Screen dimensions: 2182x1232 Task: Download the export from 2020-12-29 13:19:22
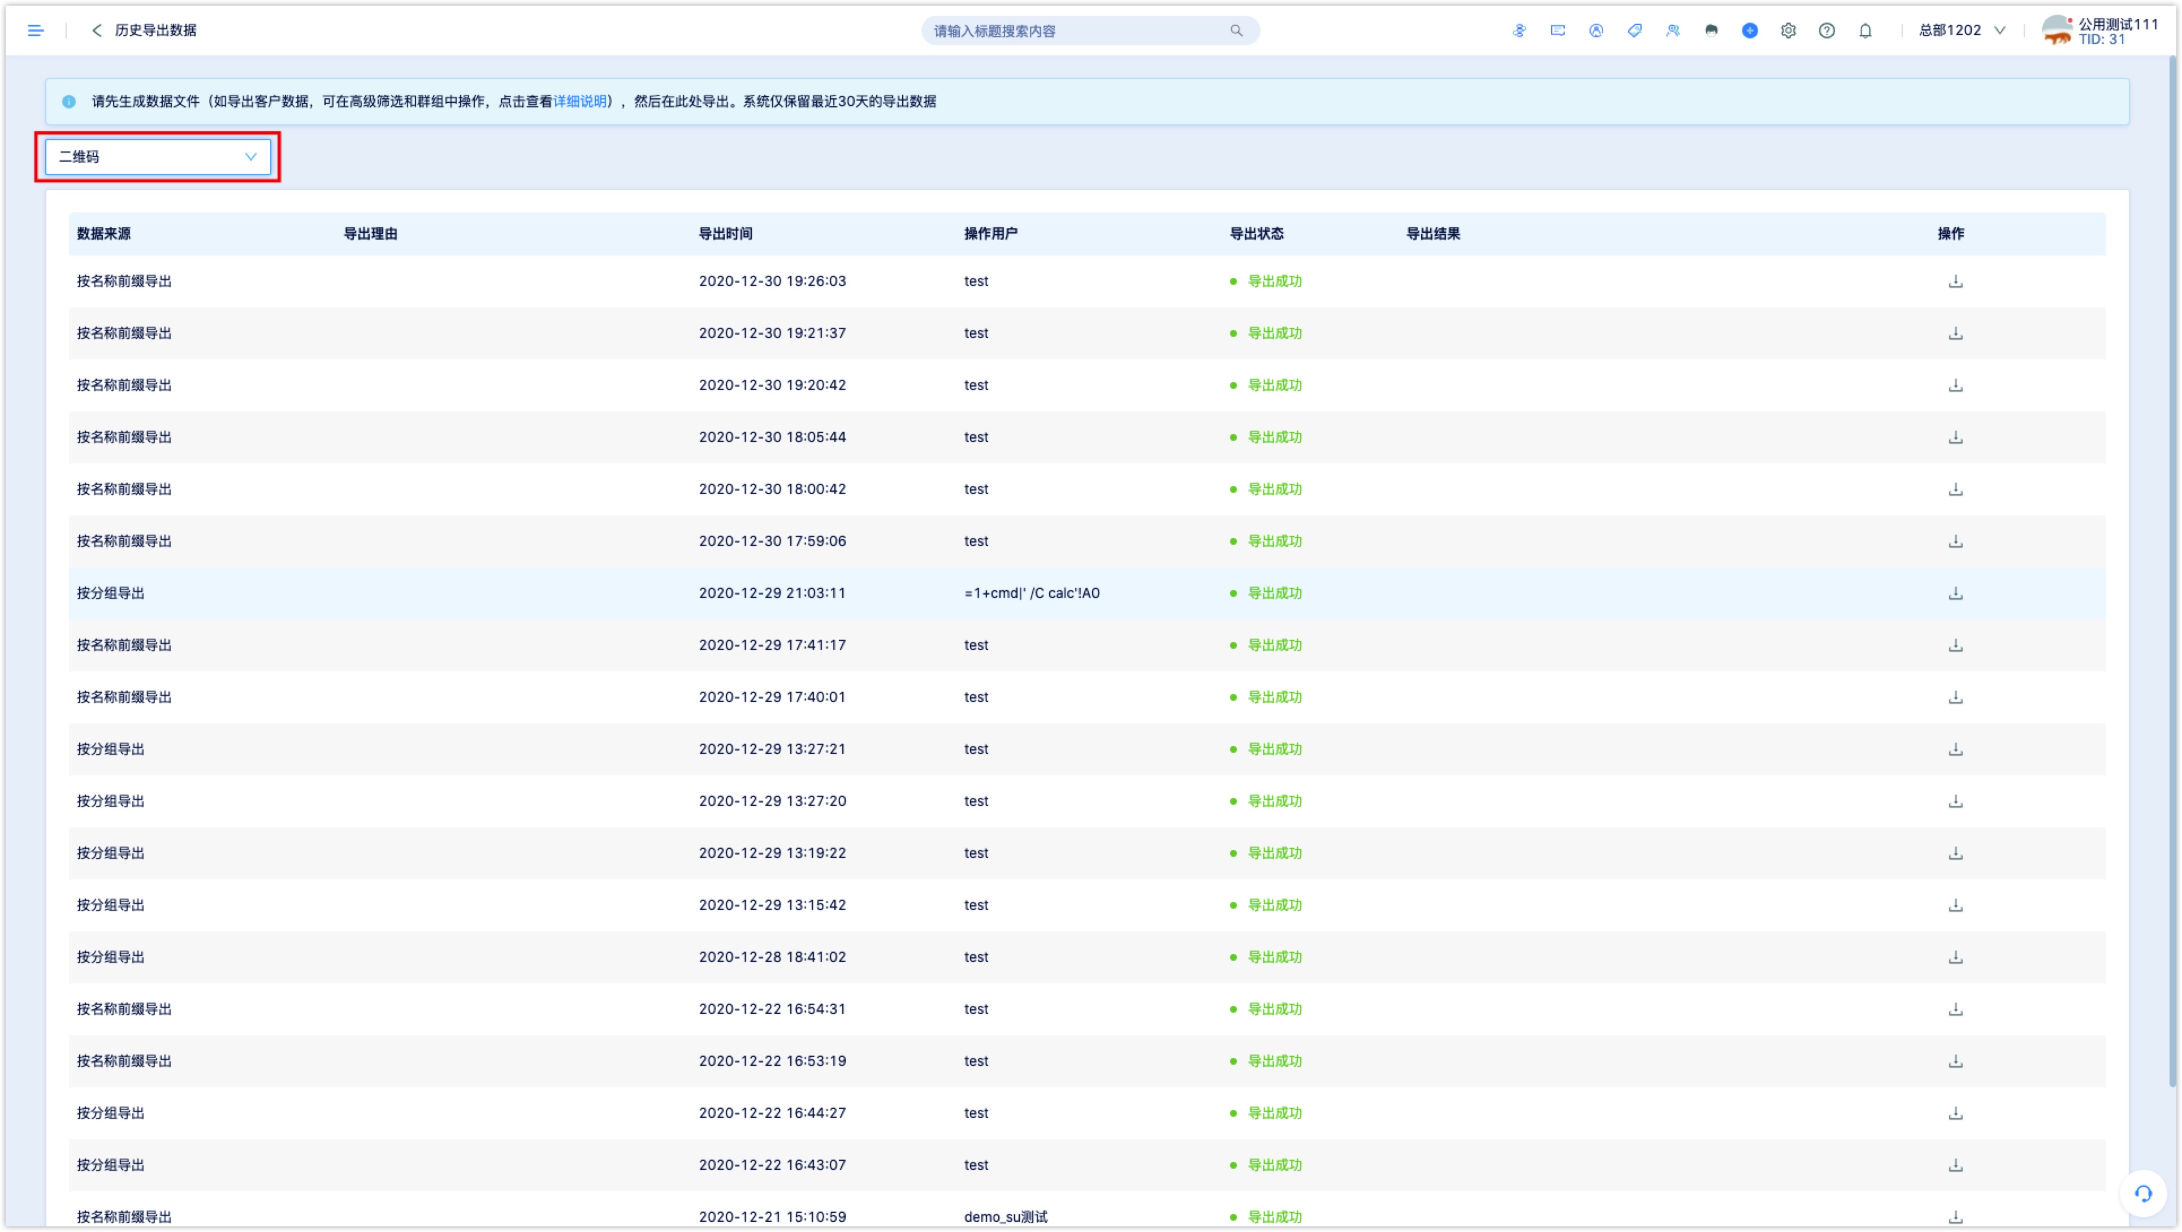click(x=1955, y=853)
